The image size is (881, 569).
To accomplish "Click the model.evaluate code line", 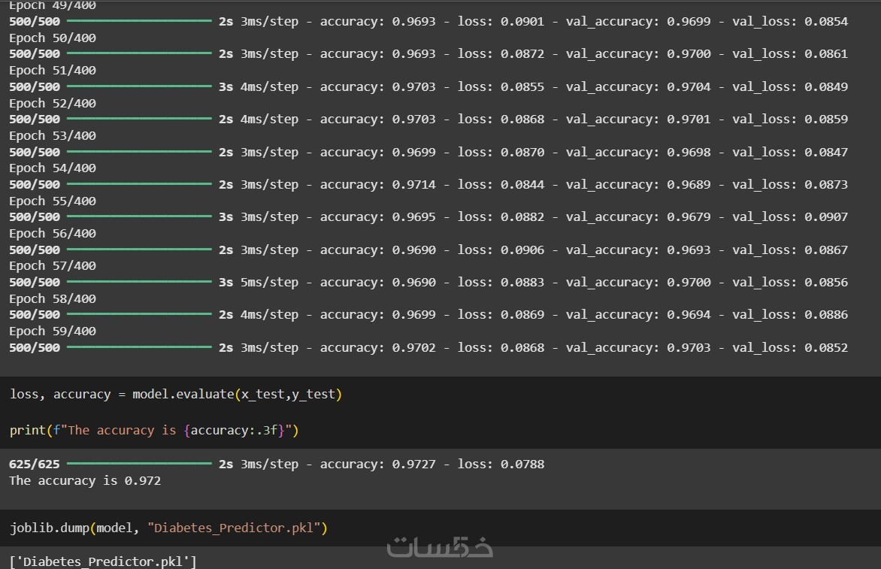I will coord(176,394).
